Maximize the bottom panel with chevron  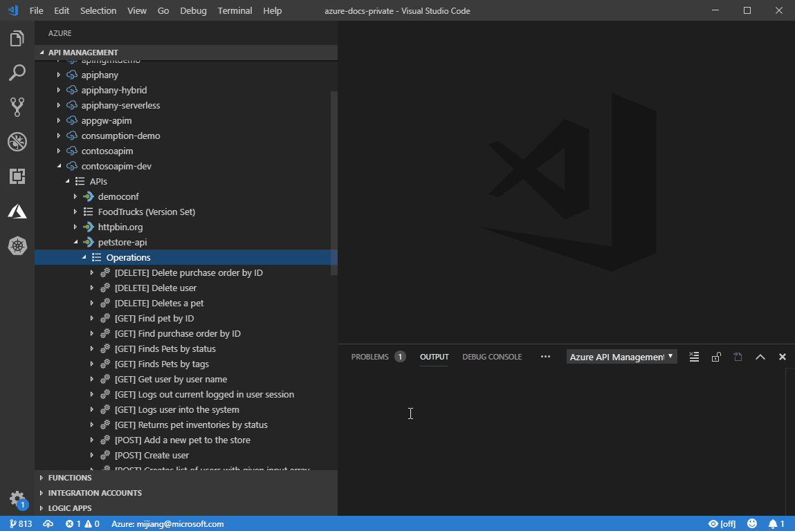(x=760, y=357)
